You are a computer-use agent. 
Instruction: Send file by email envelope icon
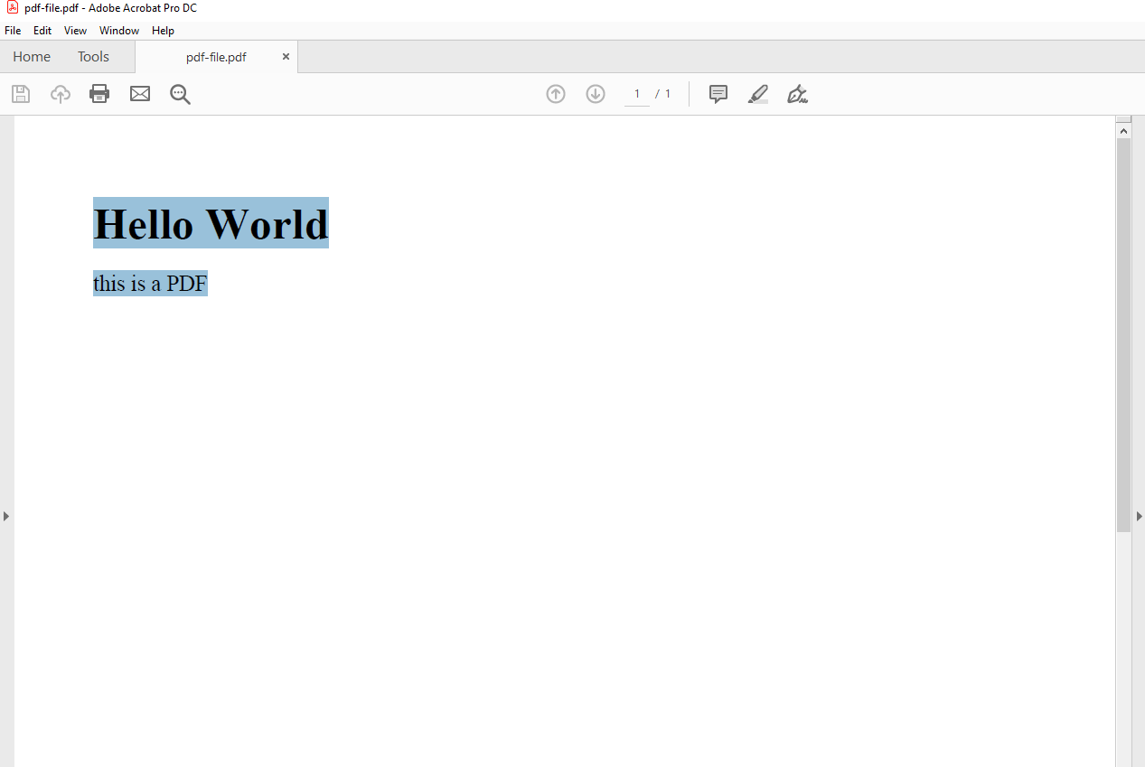click(140, 94)
